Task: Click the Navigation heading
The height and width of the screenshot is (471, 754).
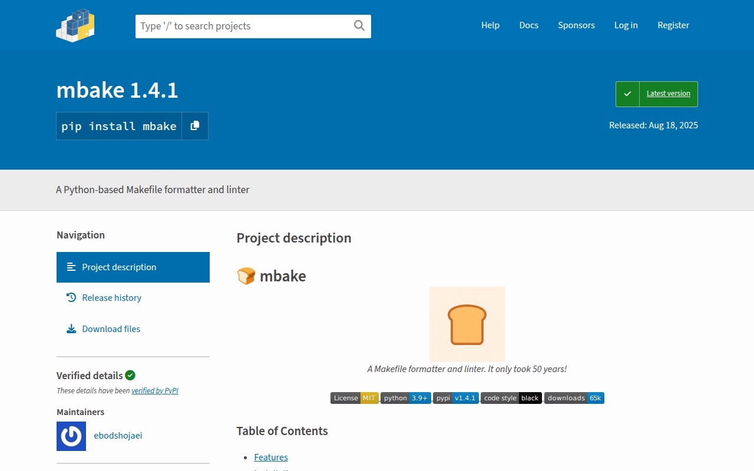Action: pos(81,235)
